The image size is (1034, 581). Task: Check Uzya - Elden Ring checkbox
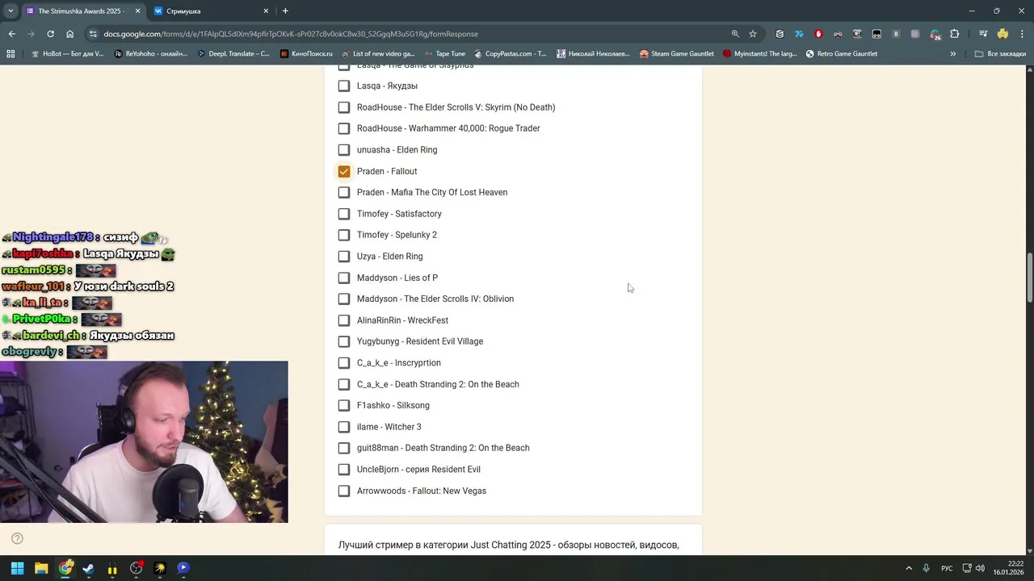click(x=344, y=256)
